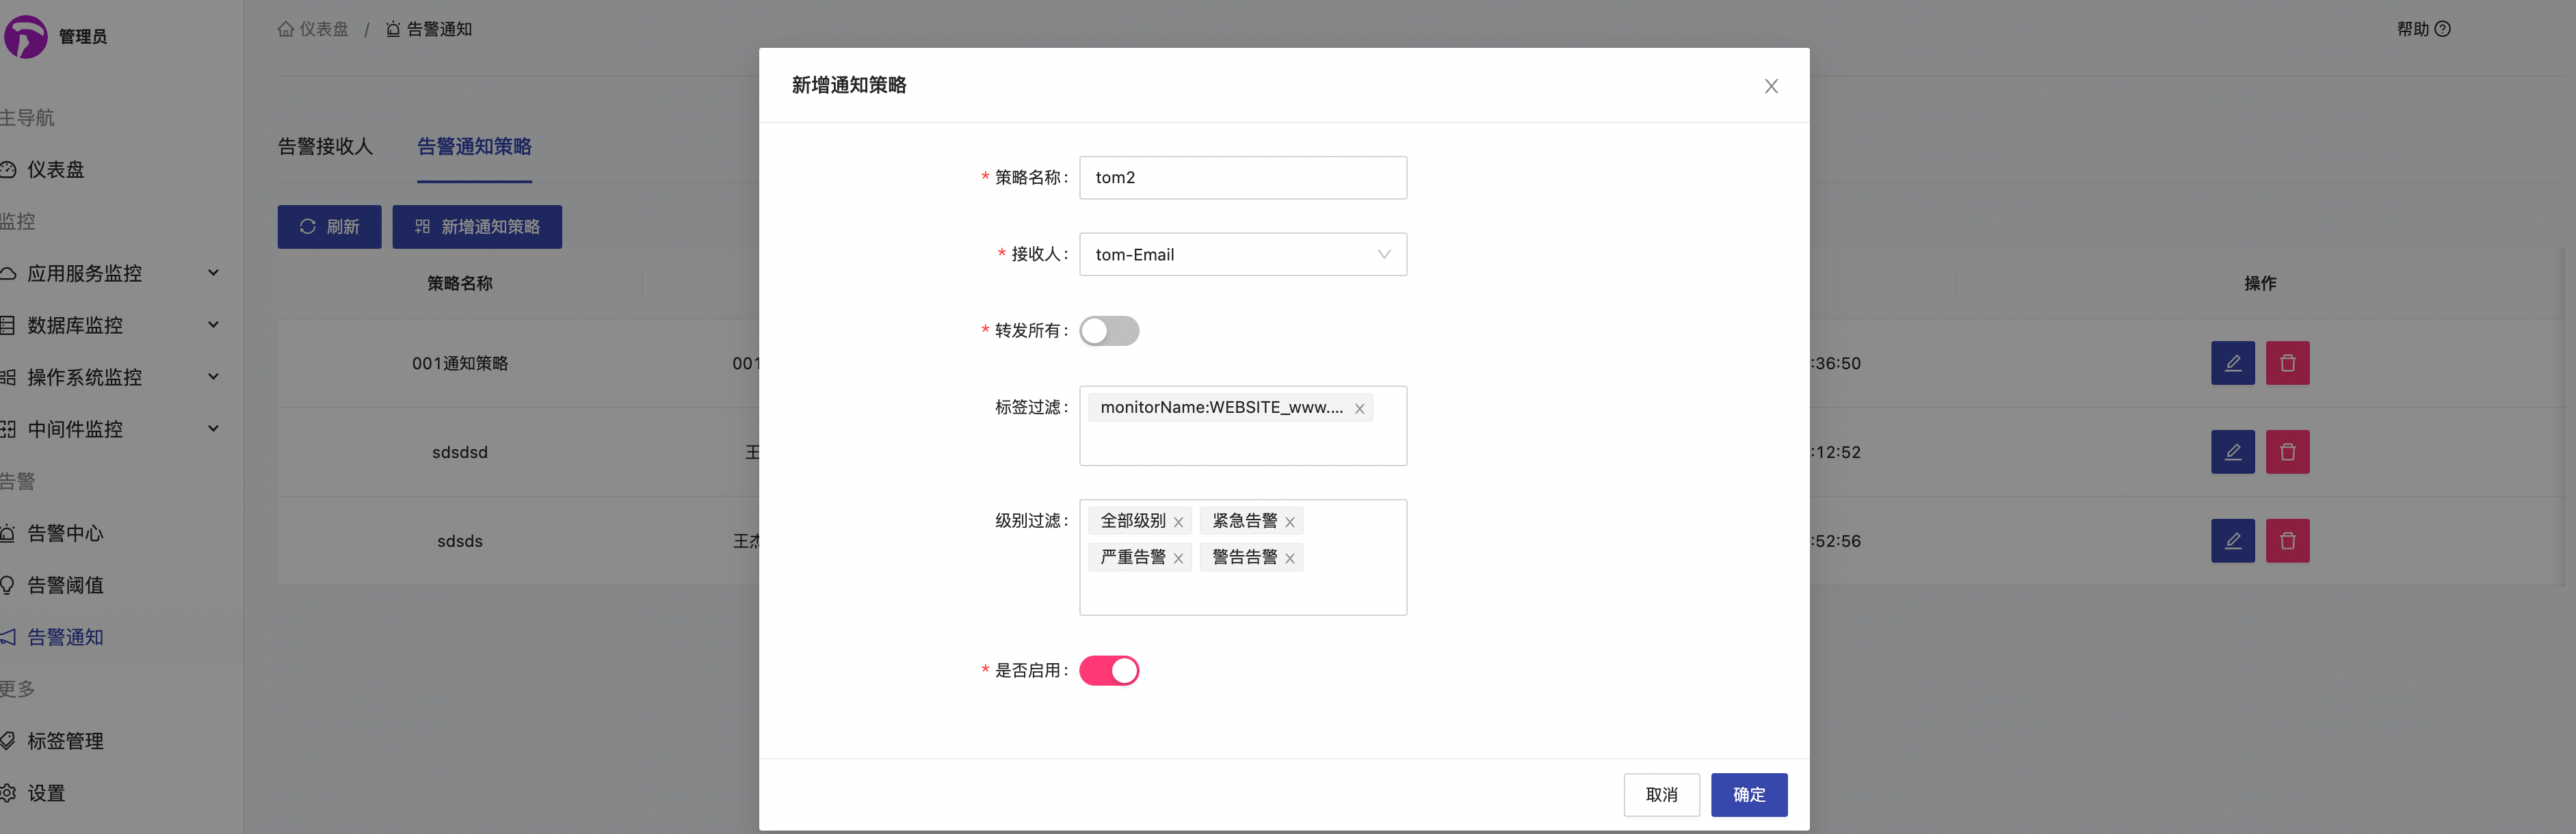Remove the monitorName tag filter chip
The height and width of the screenshot is (834, 2576).
click(x=1359, y=408)
